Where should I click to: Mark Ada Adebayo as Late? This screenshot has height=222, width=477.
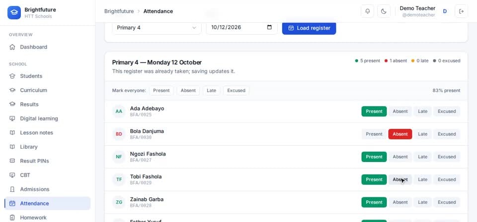pyautogui.click(x=422, y=111)
